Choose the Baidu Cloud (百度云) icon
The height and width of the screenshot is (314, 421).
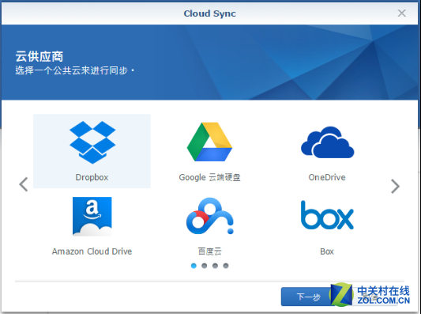[x=209, y=216]
